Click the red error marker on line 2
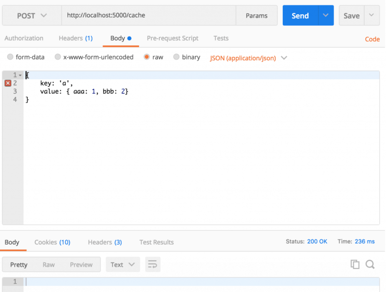This screenshot has width=386, height=292. [x=8, y=83]
